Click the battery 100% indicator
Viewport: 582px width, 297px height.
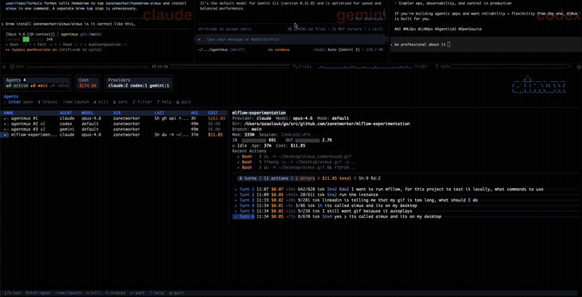click(443, 67)
